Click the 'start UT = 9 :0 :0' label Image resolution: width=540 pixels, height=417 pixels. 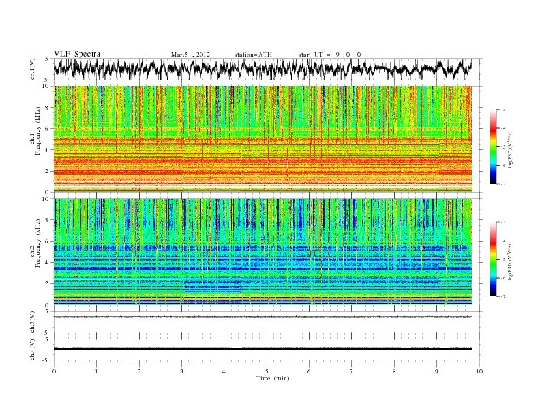pyautogui.click(x=329, y=55)
